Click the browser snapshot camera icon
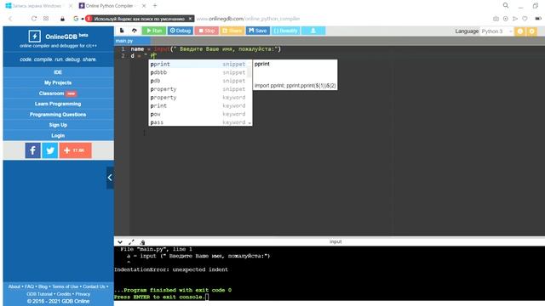 tap(496, 19)
